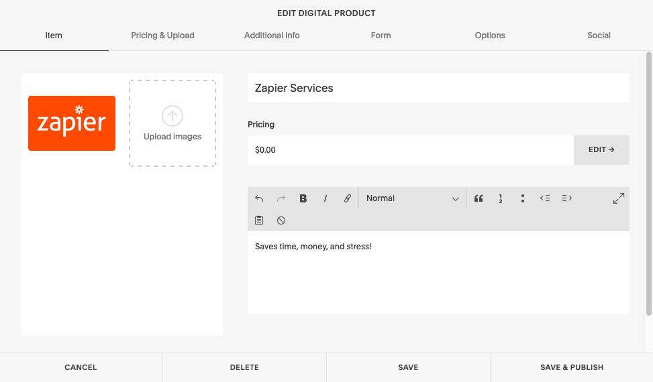Click the DELETE button

coord(244,367)
